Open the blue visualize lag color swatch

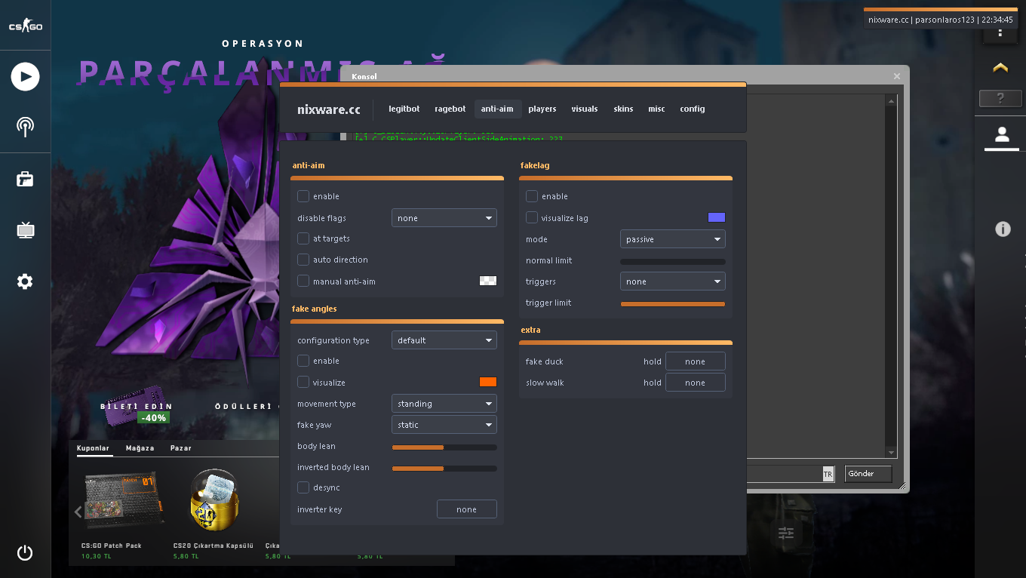pos(717,217)
